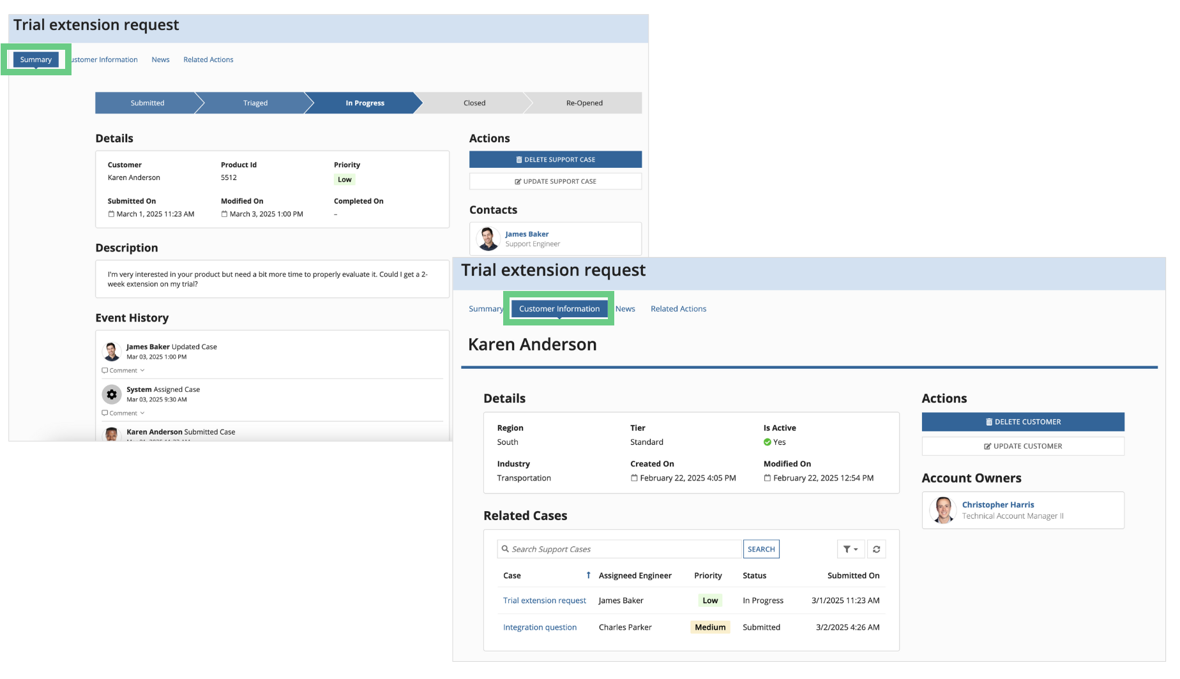
Task: Click Closed milestone stage
Action: point(474,103)
